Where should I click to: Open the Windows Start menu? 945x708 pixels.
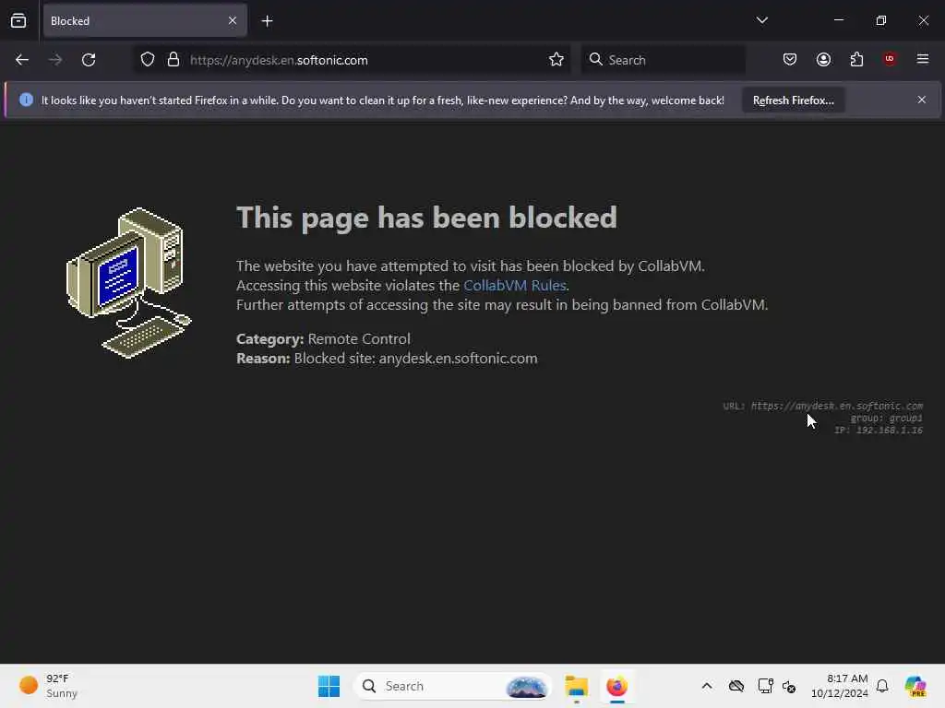coord(329,686)
